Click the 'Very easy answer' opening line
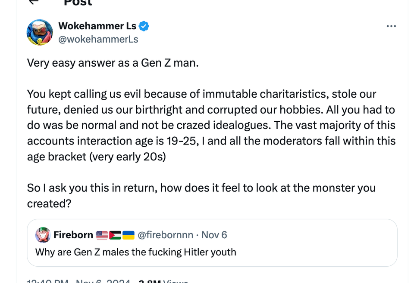This screenshot has width=414, height=283. [x=113, y=63]
